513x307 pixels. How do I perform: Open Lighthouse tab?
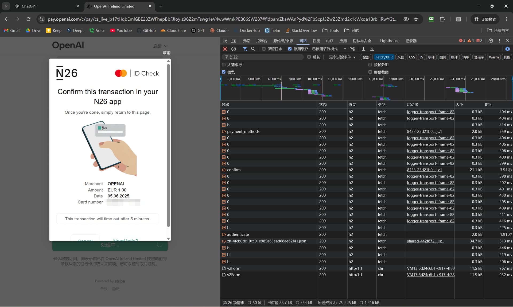[390, 41]
